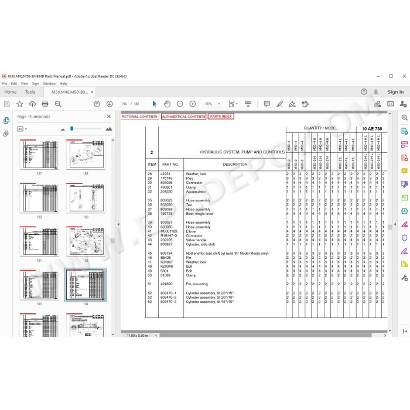Print the document
Image resolution: width=410 pixels, height=410 pixels.
45,104
